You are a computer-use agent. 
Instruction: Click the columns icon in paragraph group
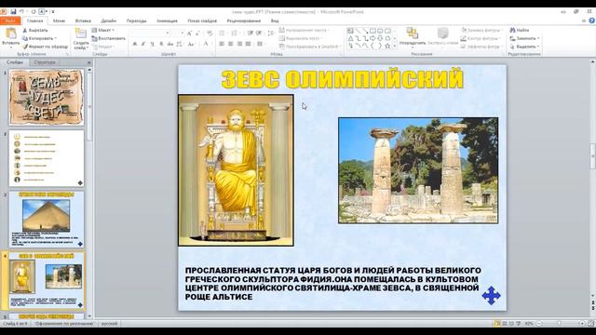click(x=261, y=44)
